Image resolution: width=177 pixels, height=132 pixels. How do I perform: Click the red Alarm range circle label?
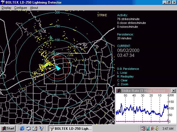[x=58, y=56]
